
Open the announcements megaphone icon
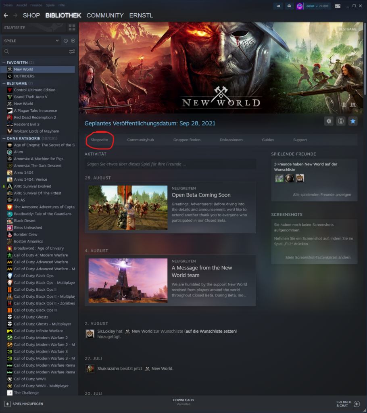(x=278, y=6)
